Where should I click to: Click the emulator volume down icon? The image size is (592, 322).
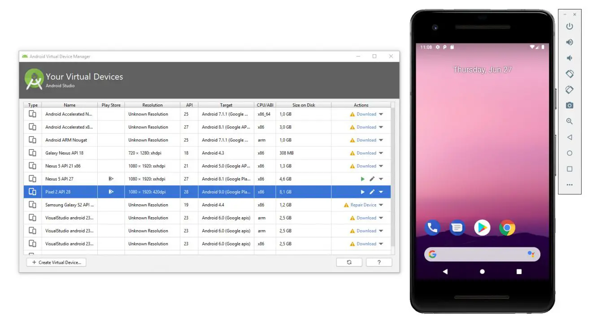(569, 58)
